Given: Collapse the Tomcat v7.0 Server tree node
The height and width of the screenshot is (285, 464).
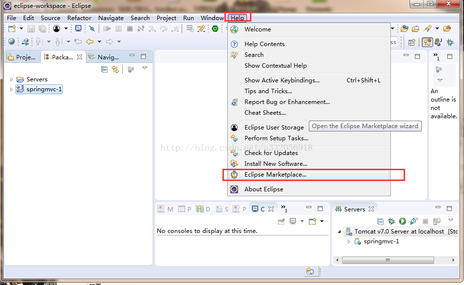Looking at the screenshot, I should [x=339, y=232].
